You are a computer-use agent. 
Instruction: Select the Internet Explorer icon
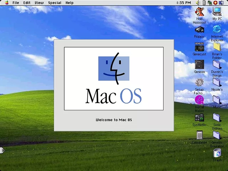[x=217, y=29]
